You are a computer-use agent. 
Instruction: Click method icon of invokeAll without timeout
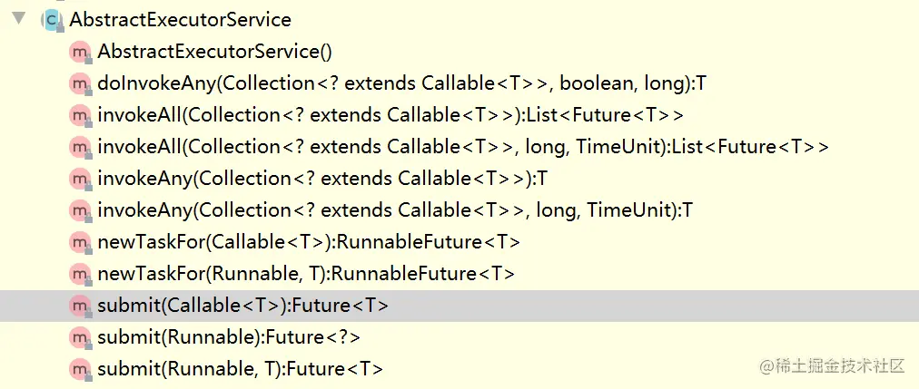pyautogui.click(x=80, y=115)
